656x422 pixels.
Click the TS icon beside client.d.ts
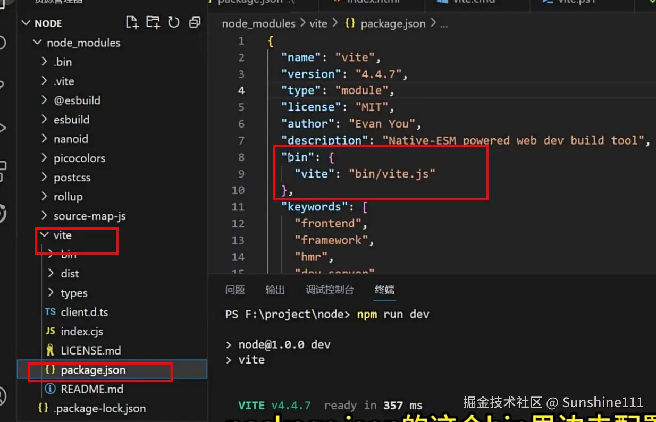tap(51, 312)
